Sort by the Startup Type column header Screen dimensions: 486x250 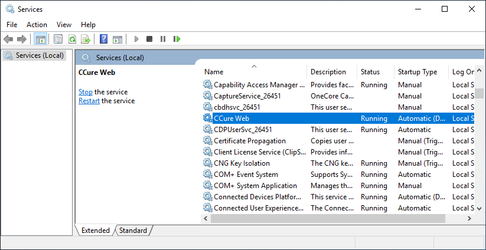click(417, 72)
